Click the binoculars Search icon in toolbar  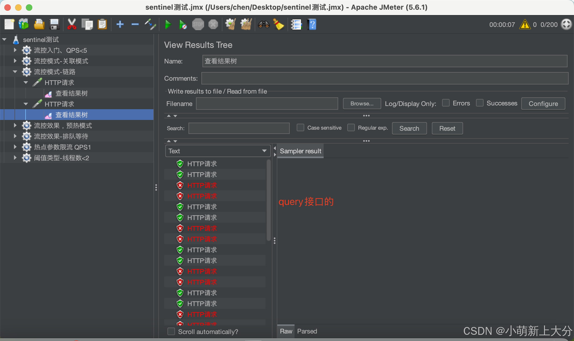(264, 24)
